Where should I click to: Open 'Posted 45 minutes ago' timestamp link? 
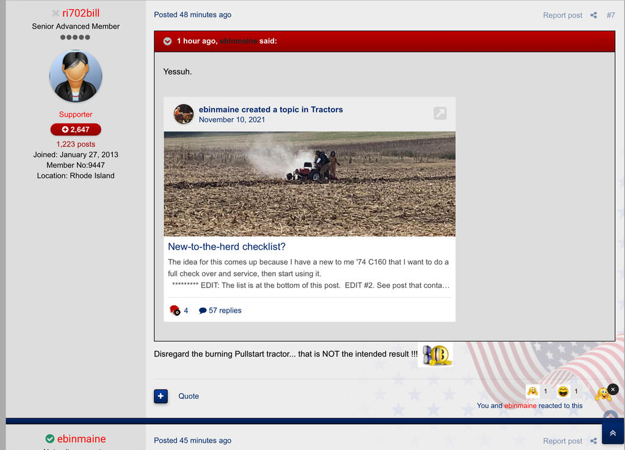coord(192,440)
